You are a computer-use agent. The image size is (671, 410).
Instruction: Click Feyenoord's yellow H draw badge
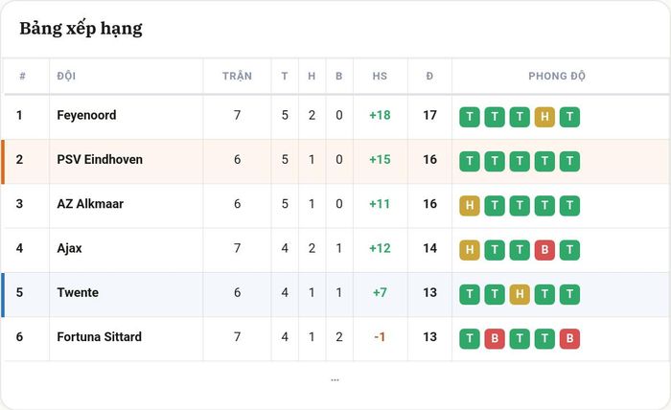point(544,117)
